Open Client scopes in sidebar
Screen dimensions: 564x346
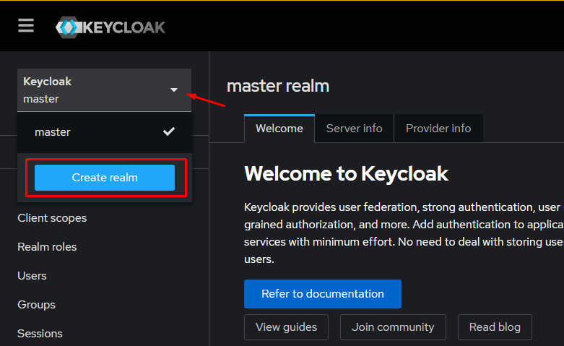(52, 217)
